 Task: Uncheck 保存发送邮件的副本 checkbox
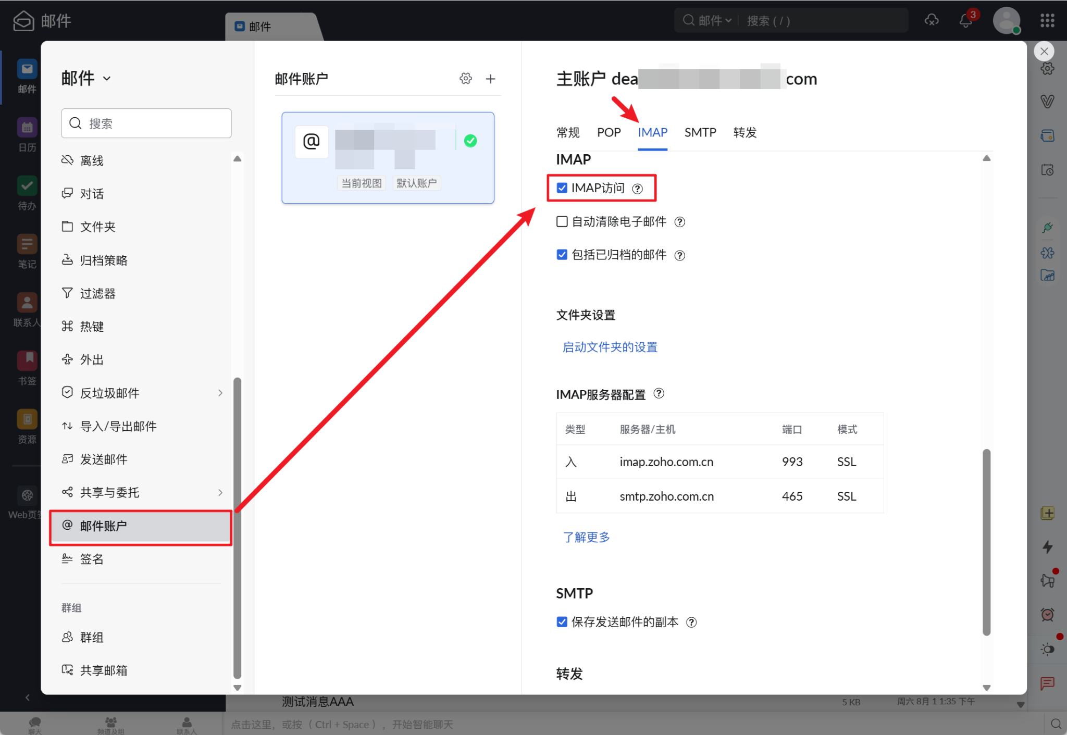coord(562,621)
